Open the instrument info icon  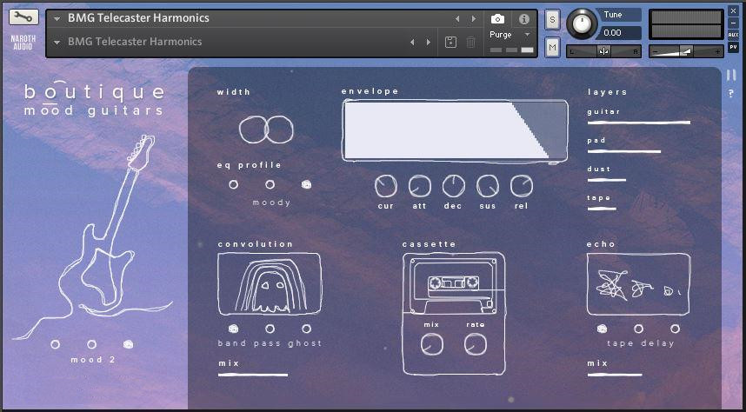click(523, 19)
